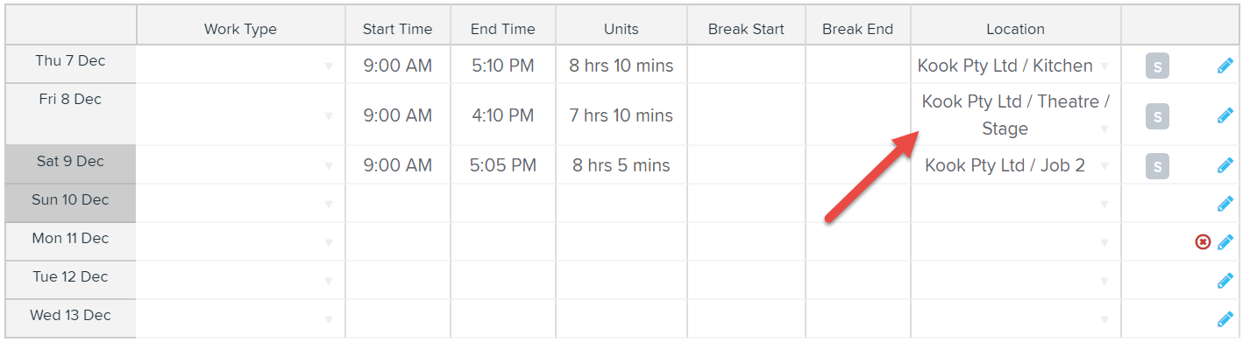Click the pencil icon for Fri 8 Dec
Viewport: 1250px width, 349px height.
[x=1225, y=115]
